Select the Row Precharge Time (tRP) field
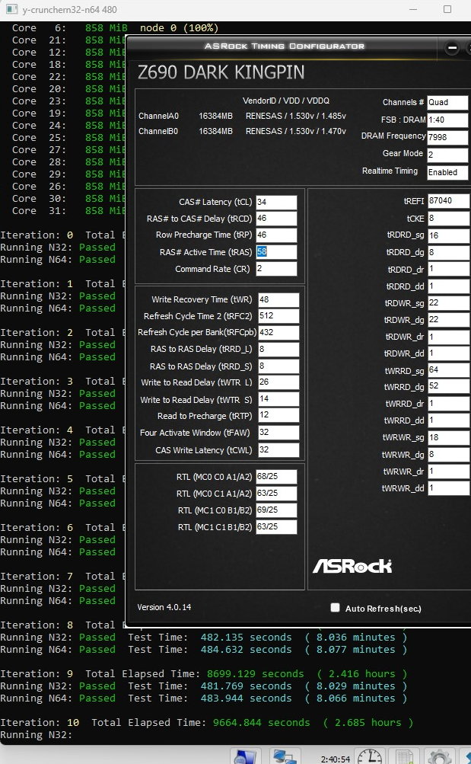The height and width of the screenshot is (764, 471). pos(276,235)
